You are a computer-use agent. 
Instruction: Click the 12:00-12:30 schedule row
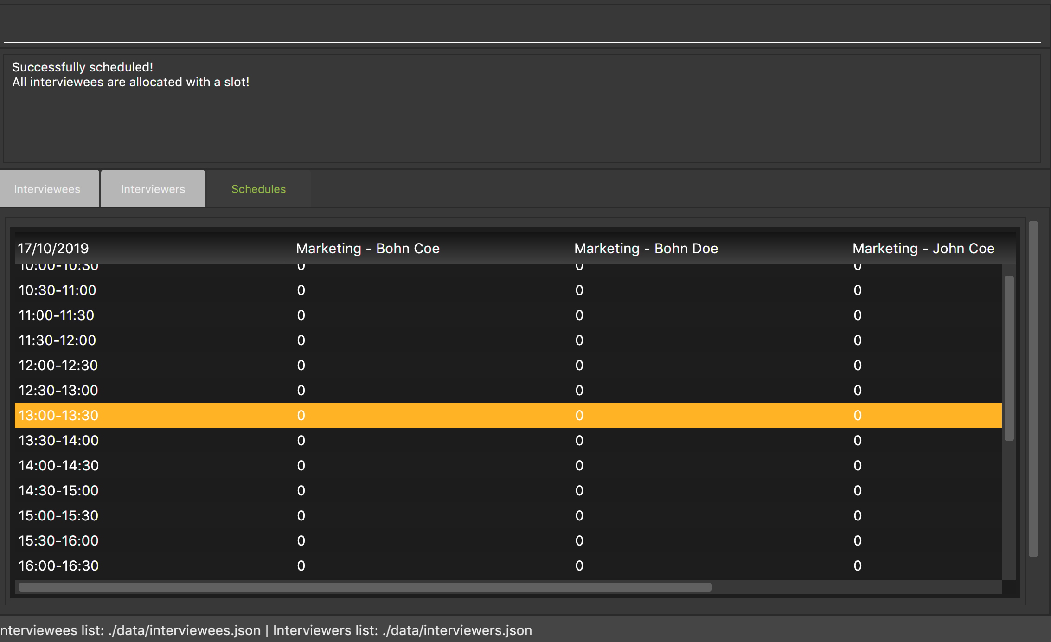(58, 366)
